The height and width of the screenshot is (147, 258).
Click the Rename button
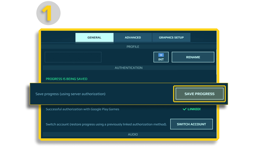193,57
